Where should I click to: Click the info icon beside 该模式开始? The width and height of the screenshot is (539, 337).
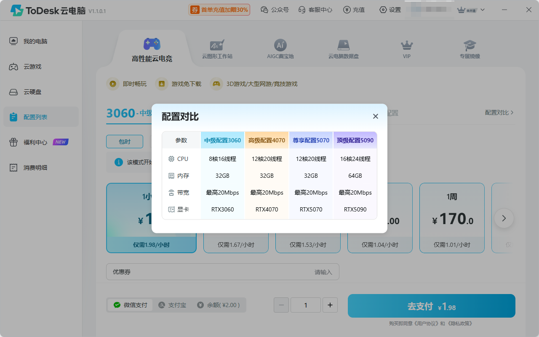[119, 162]
